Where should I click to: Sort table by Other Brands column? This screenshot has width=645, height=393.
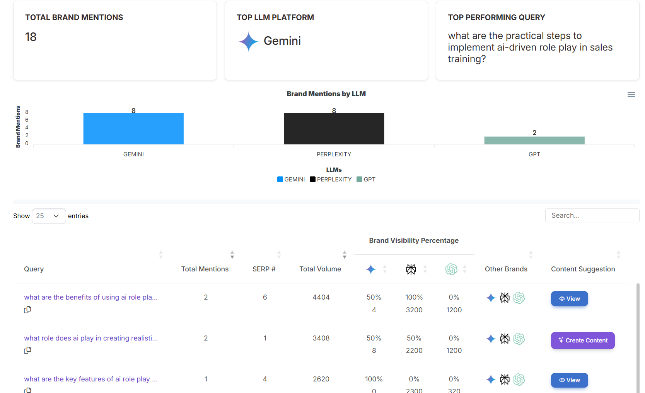click(x=531, y=255)
